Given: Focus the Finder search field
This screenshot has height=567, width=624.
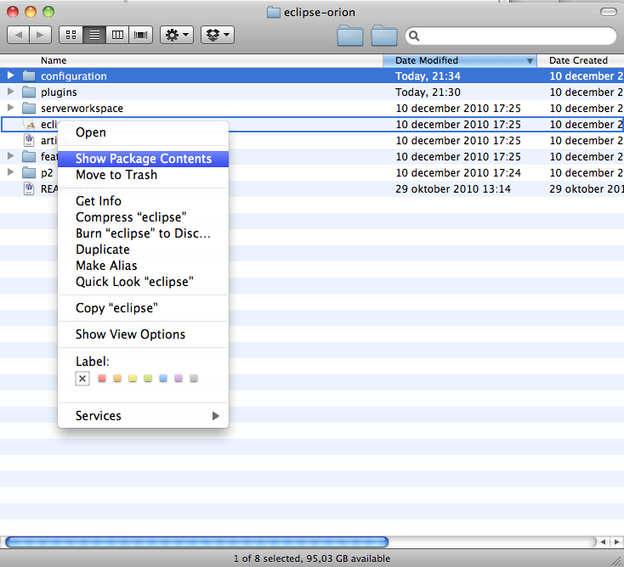Looking at the screenshot, I should pyautogui.click(x=511, y=36).
